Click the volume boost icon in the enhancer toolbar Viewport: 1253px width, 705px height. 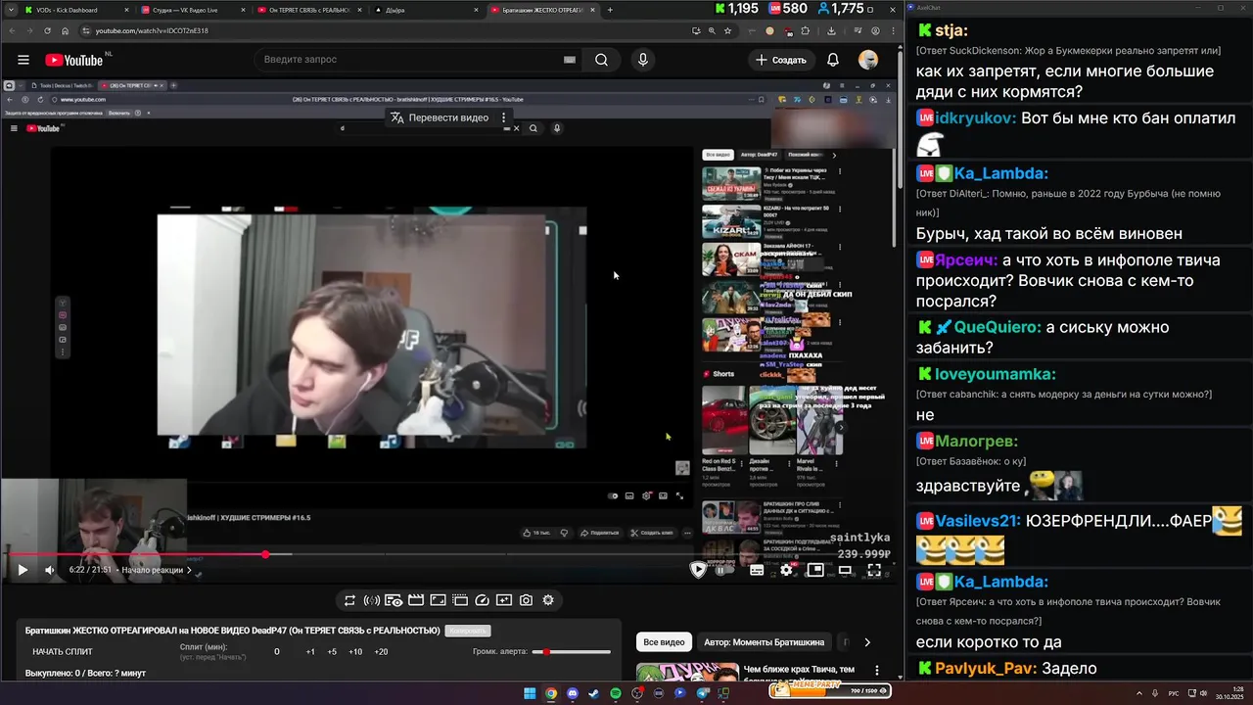click(372, 600)
